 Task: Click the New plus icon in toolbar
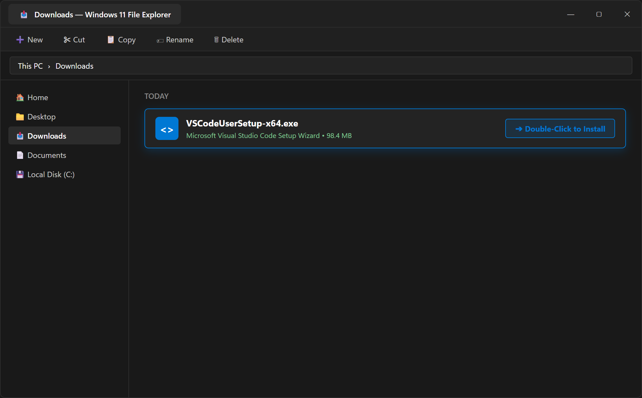tap(20, 39)
